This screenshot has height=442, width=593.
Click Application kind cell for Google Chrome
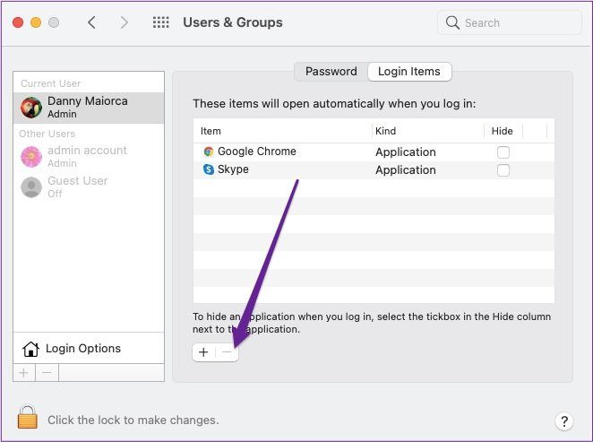406,152
